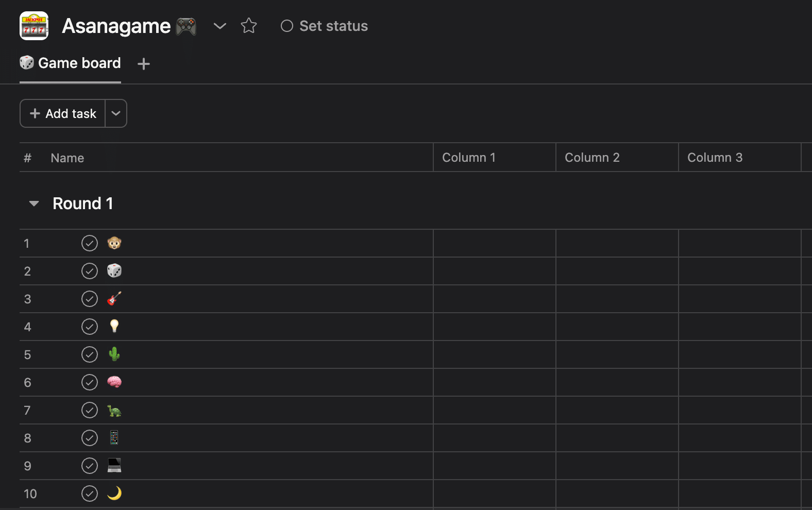Click the Column 2 header

pos(592,158)
